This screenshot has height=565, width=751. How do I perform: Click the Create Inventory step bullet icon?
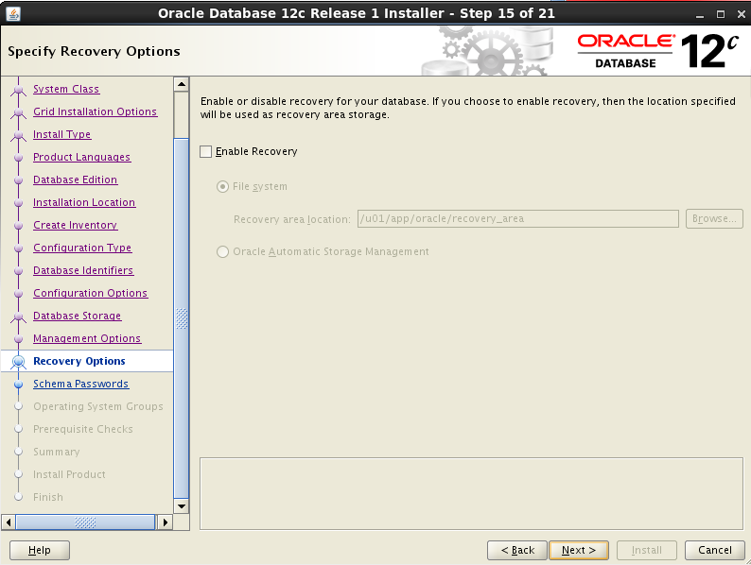(18, 225)
